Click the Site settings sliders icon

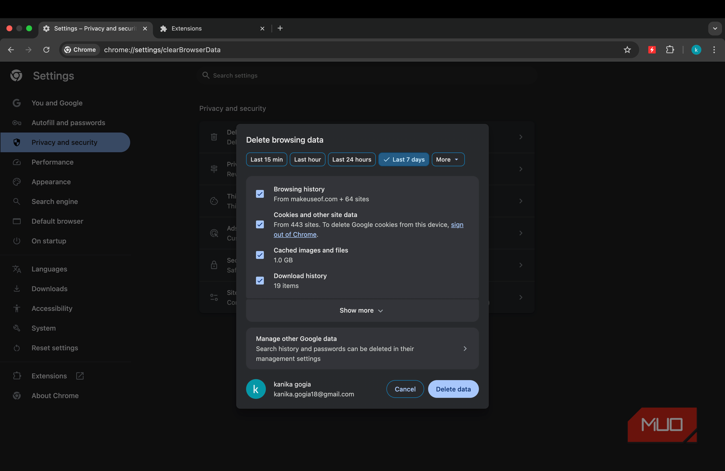click(x=214, y=297)
